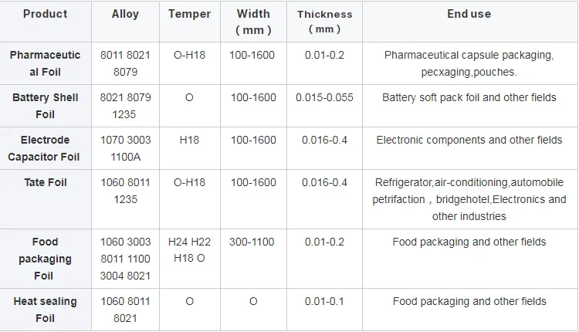Select the Pharmaceutical Foil product cell
Image resolution: width=579 pixels, height=332 pixels.
(45, 63)
